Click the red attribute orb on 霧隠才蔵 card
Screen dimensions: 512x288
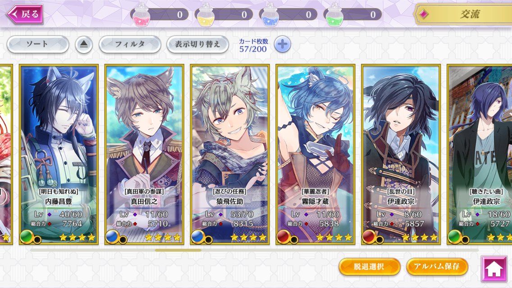pyautogui.click(x=283, y=237)
